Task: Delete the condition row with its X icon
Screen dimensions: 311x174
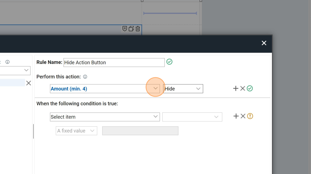Action: (243, 116)
